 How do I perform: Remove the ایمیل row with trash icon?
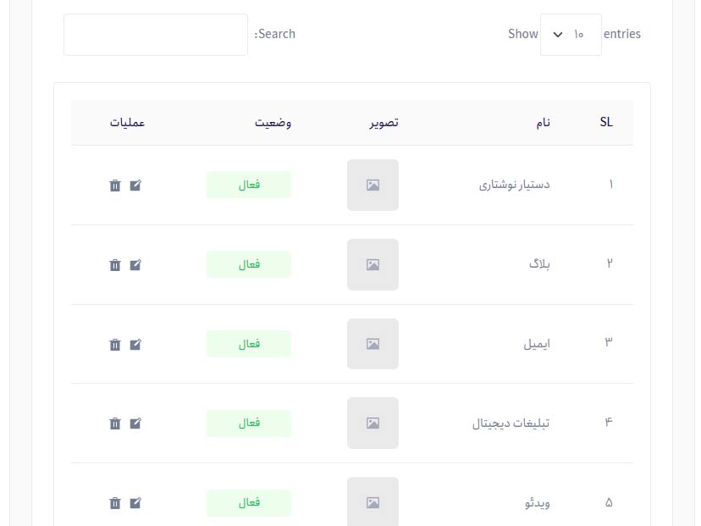pos(115,345)
